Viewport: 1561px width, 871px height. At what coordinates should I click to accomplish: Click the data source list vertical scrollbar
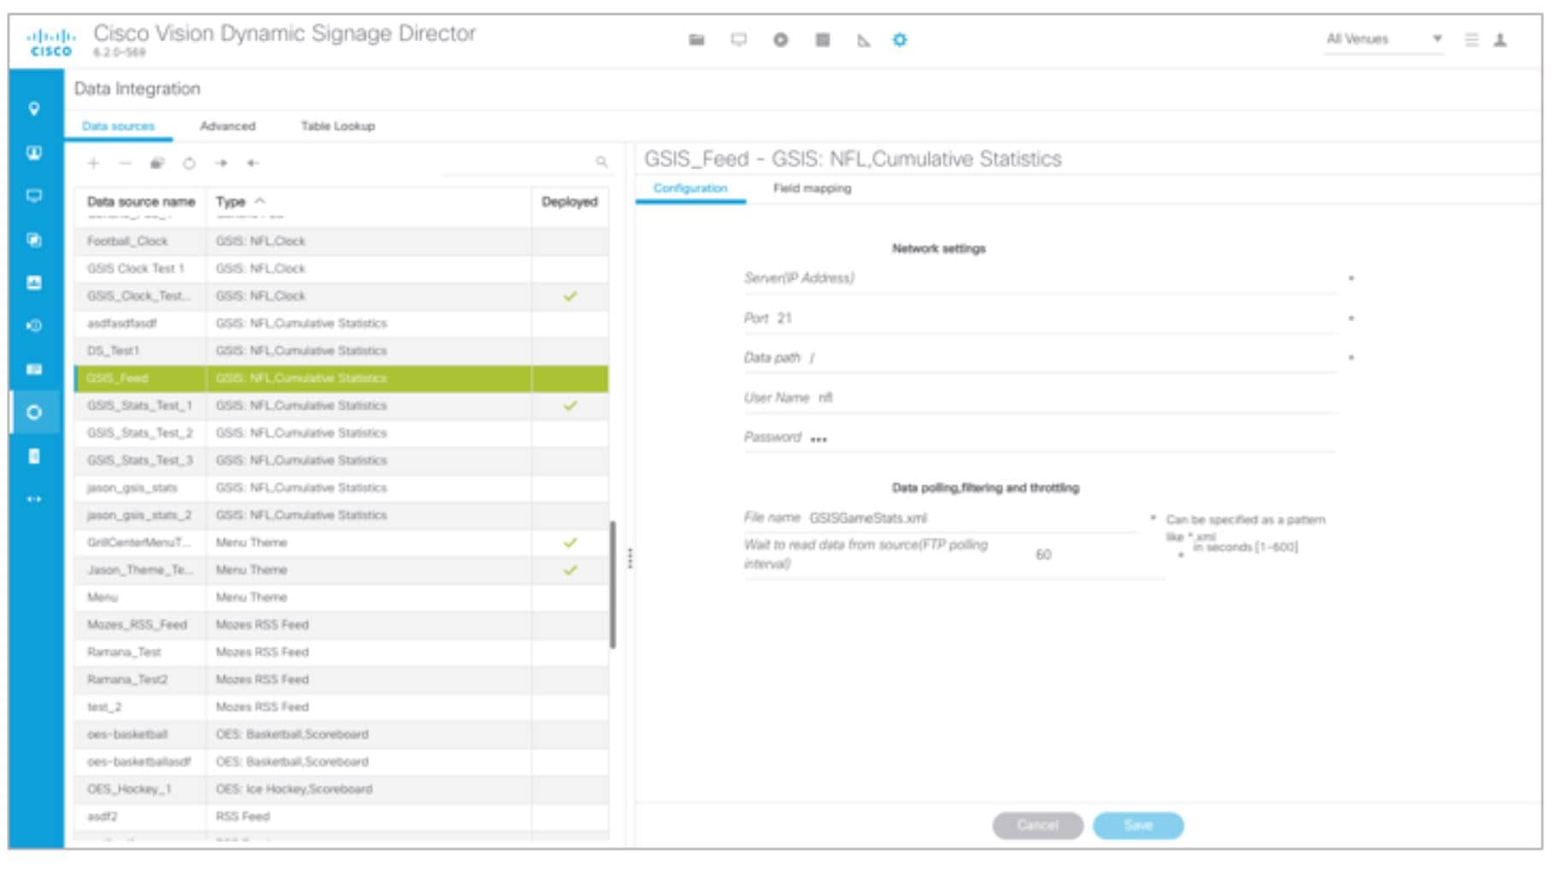(613, 585)
